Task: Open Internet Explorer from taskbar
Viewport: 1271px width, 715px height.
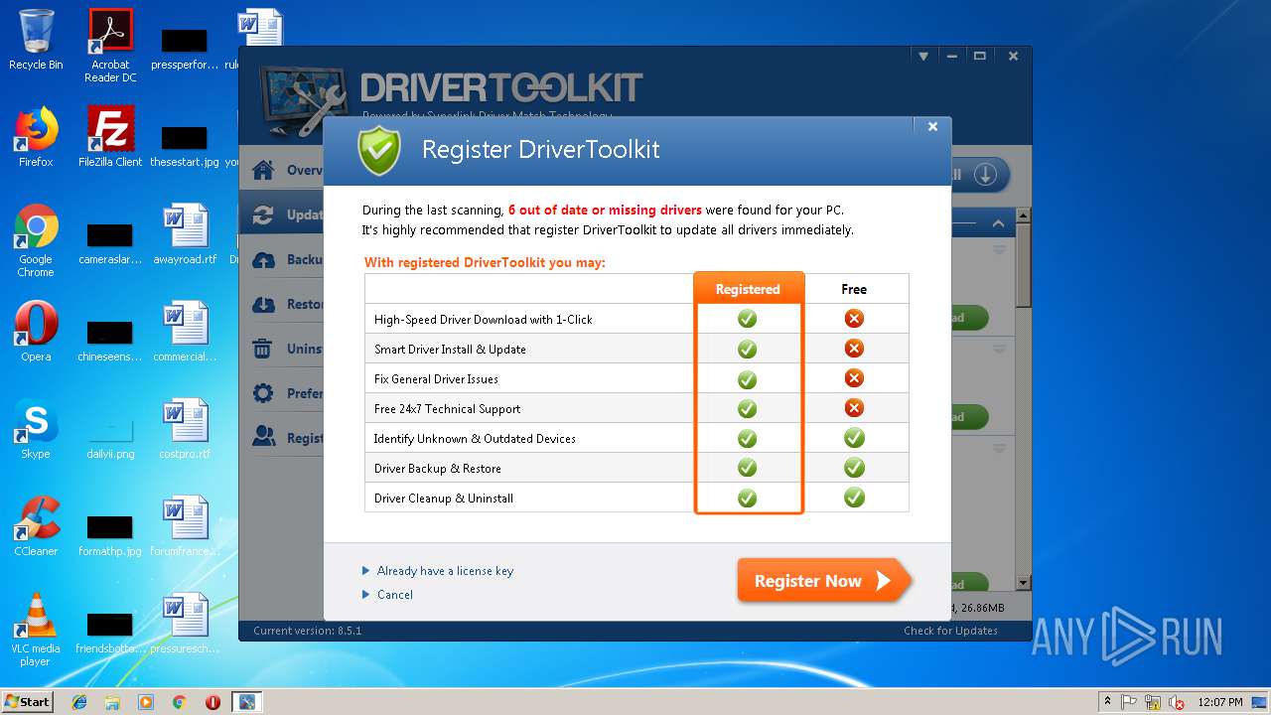Action: pos(79,702)
